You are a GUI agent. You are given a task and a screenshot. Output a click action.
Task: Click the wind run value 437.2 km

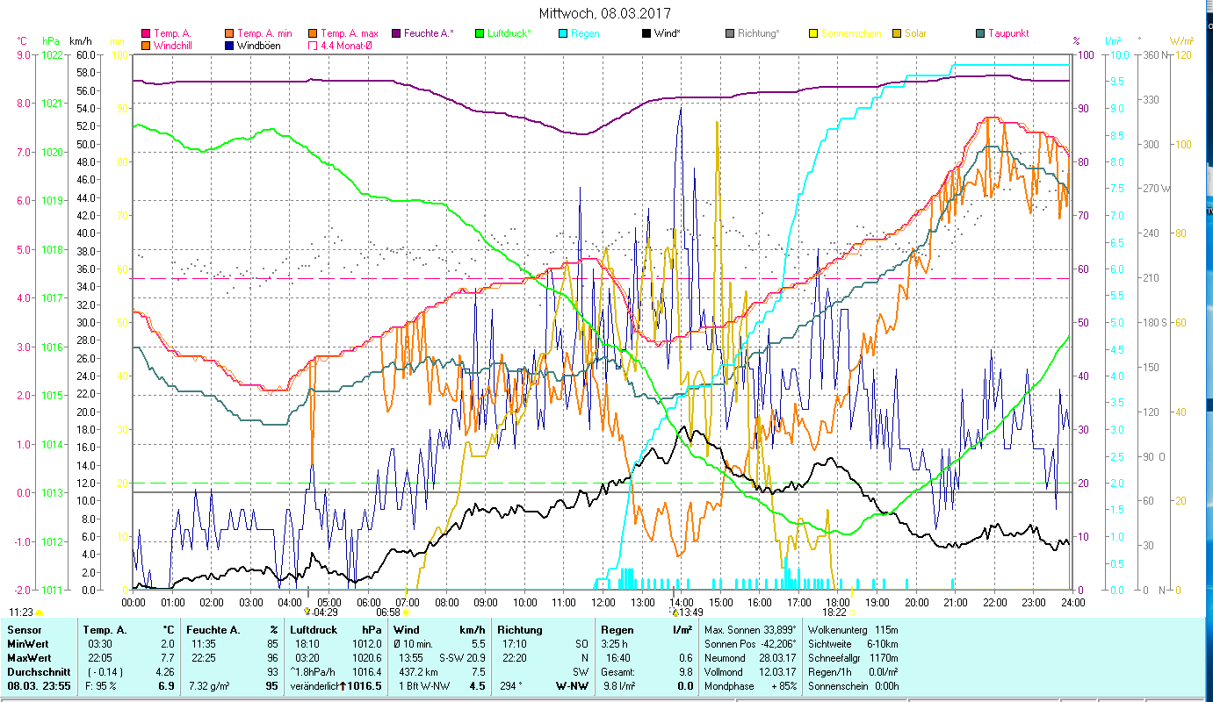(417, 672)
